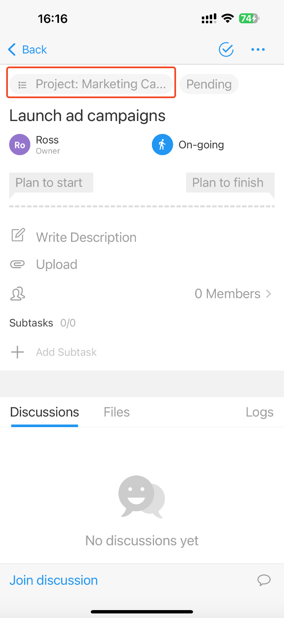Tap the members people icon
Viewport: 284px width, 618px height.
[x=17, y=294]
